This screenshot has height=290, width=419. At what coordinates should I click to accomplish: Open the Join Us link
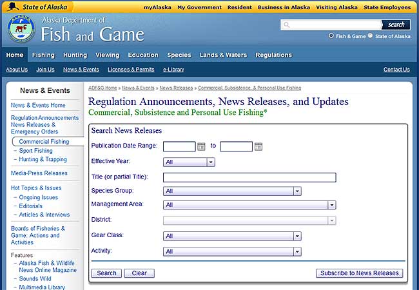[x=45, y=70]
